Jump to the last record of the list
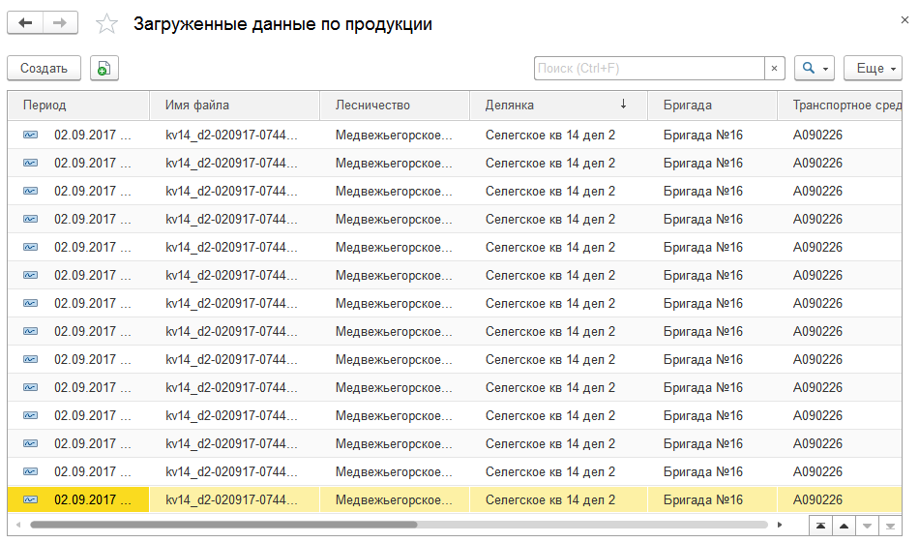Viewport: 919px width, 543px height. pyautogui.click(x=891, y=526)
